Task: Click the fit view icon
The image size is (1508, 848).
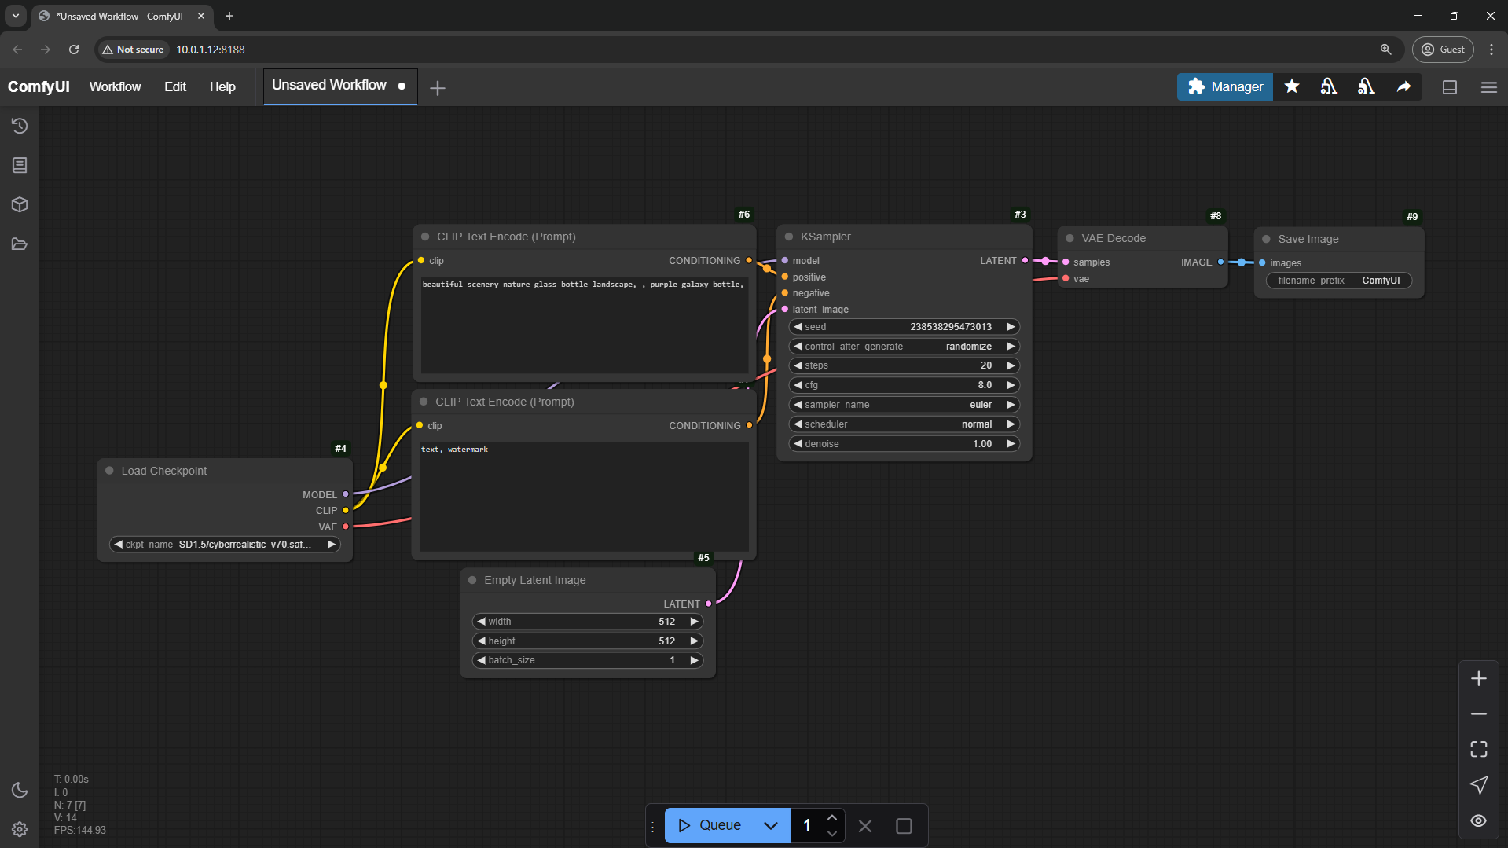Action: click(1478, 749)
